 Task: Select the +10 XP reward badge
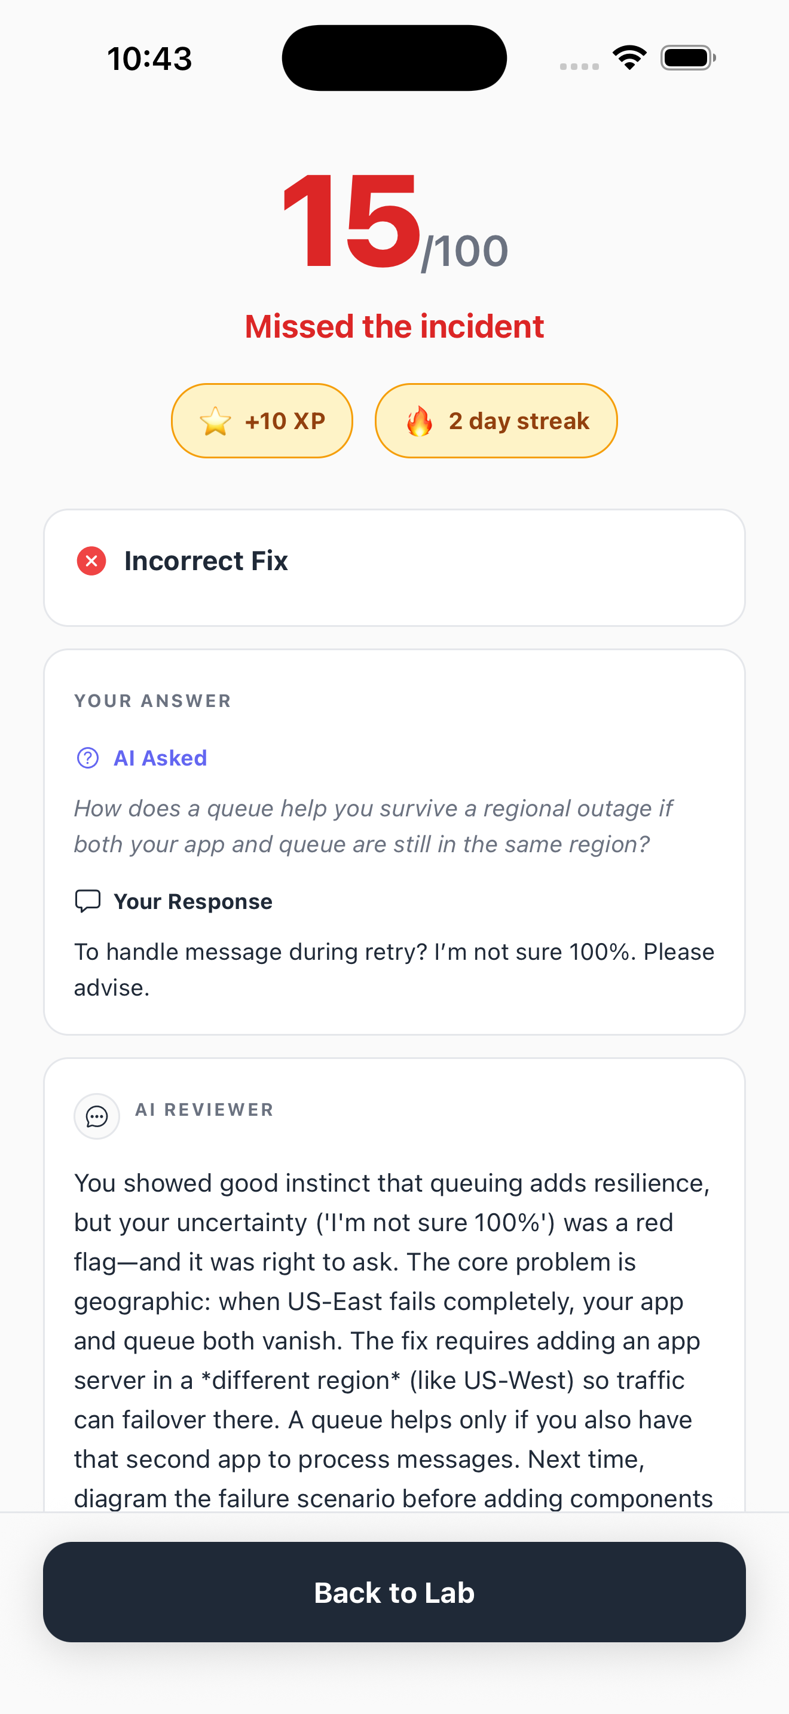(262, 421)
